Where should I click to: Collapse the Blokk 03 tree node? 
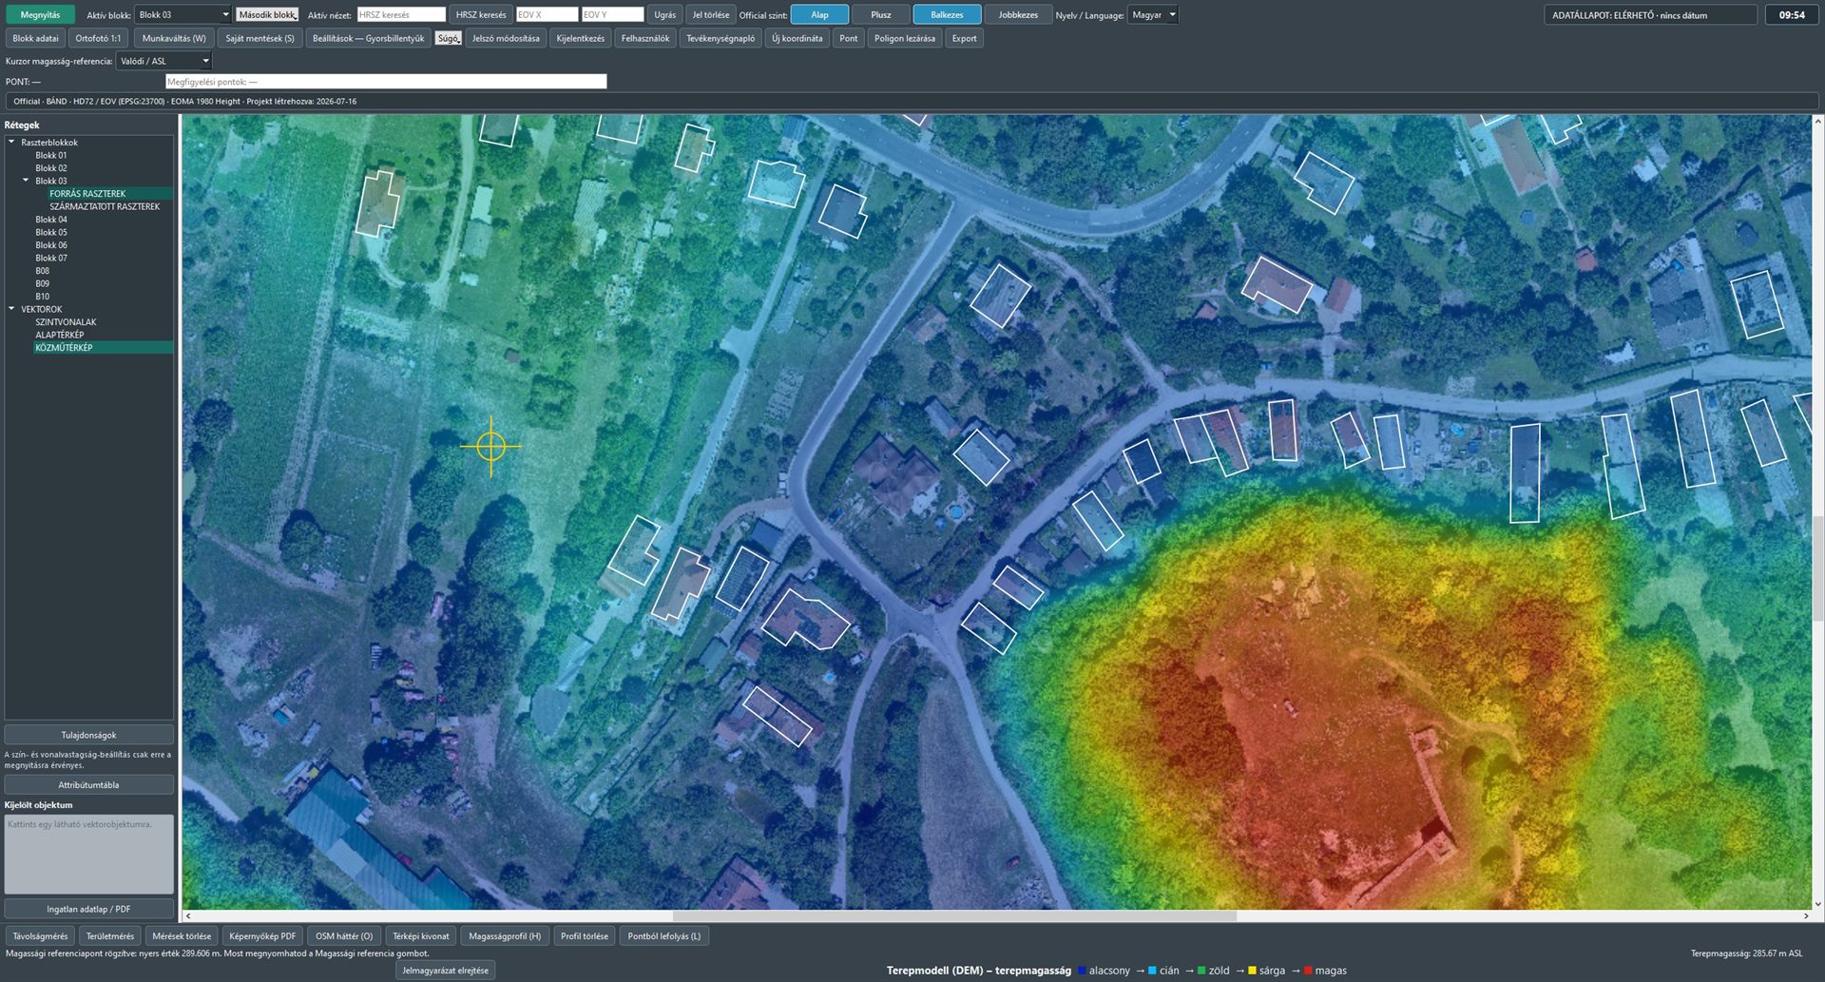click(x=26, y=181)
